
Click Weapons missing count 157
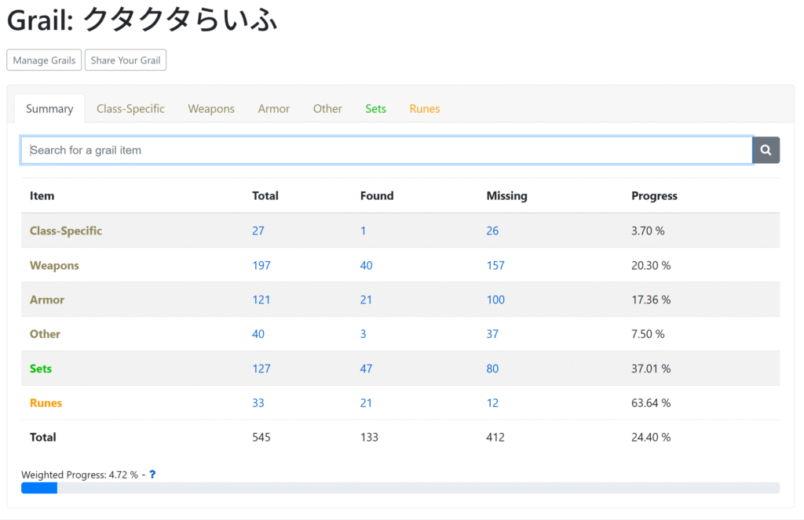pos(495,265)
